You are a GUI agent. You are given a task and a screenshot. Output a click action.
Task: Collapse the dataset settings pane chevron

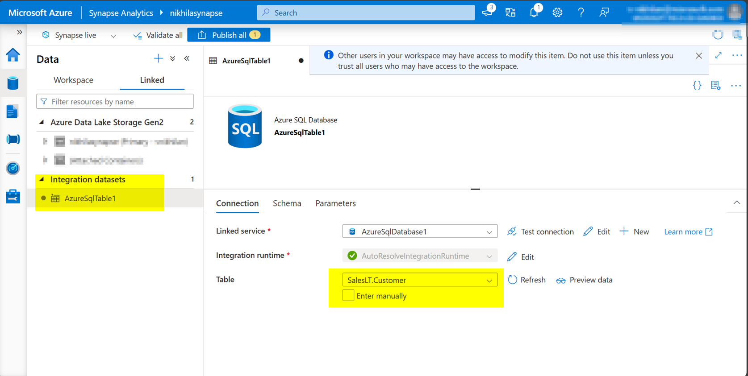[x=737, y=202]
